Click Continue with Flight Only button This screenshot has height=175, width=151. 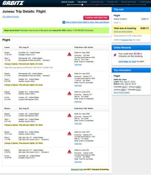(x=96, y=18)
